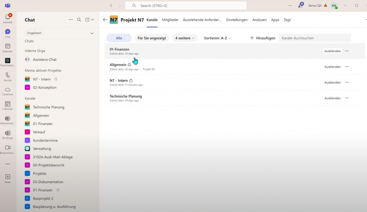367x212 pixels.
Task: Open the Besprechungen camera icon
Action: coord(8,147)
